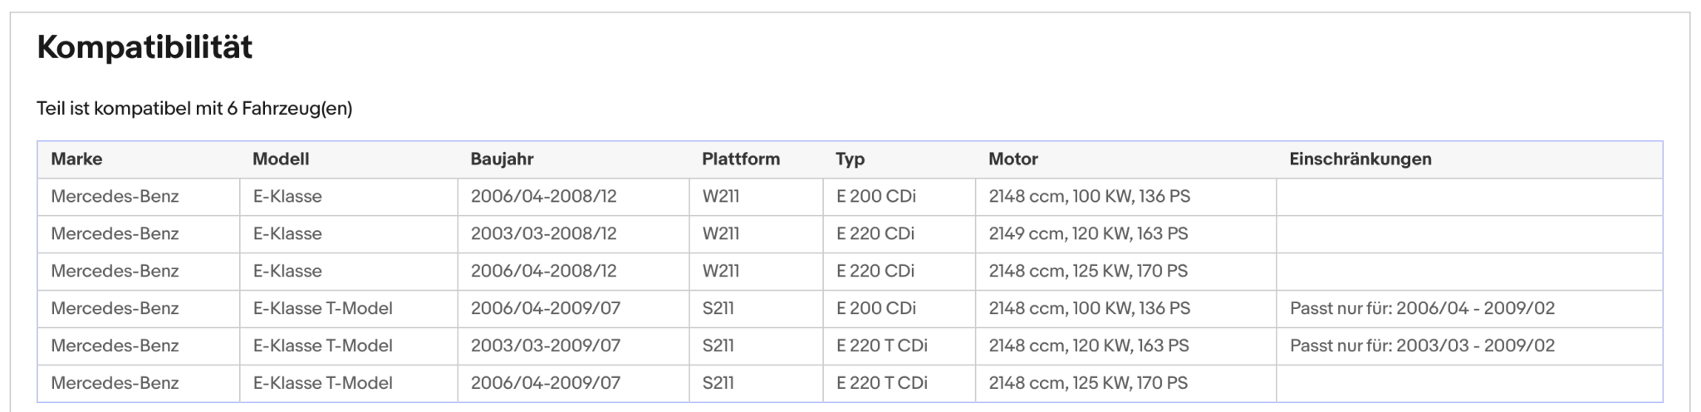Click the Modell column header
The height and width of the screenshot is (412, 1701).
(281, 159)
